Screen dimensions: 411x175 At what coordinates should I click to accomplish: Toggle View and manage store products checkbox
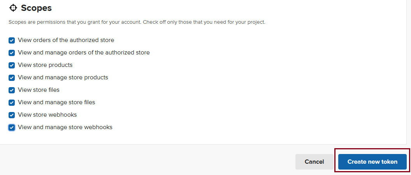pos(12,77)
